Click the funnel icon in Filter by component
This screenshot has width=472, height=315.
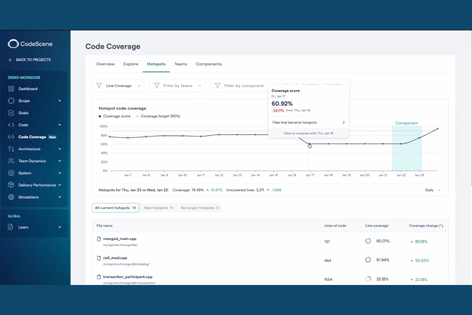point(218,86)
